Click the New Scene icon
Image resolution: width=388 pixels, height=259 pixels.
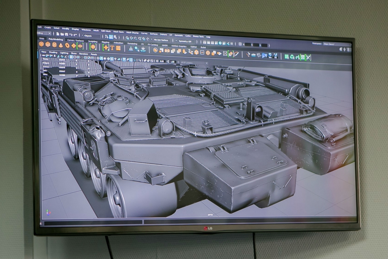(58, 34)
